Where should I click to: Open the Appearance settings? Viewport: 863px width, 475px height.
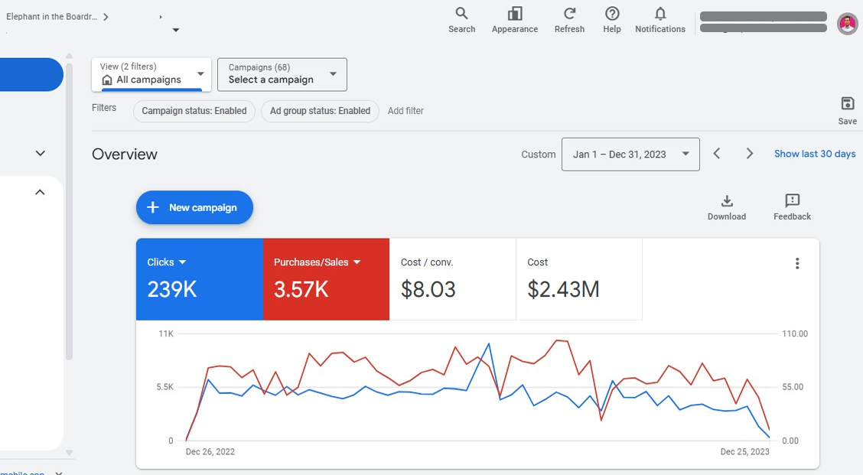pyautogui.click(x=515, y=20)
